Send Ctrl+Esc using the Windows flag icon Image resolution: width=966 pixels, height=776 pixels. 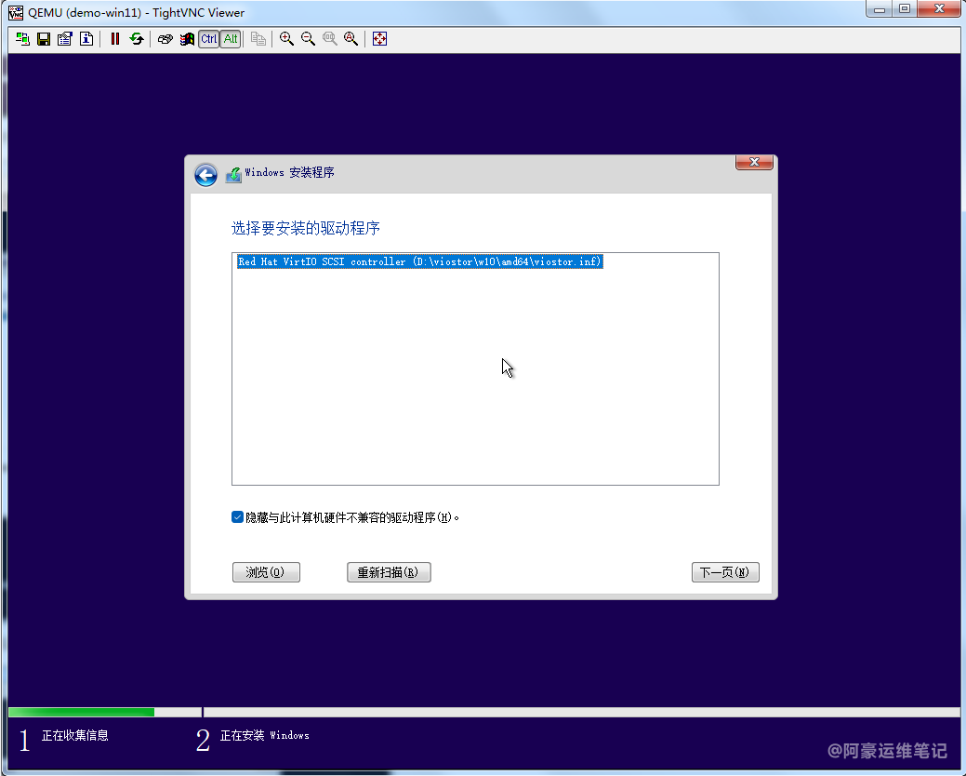[187, 39]
